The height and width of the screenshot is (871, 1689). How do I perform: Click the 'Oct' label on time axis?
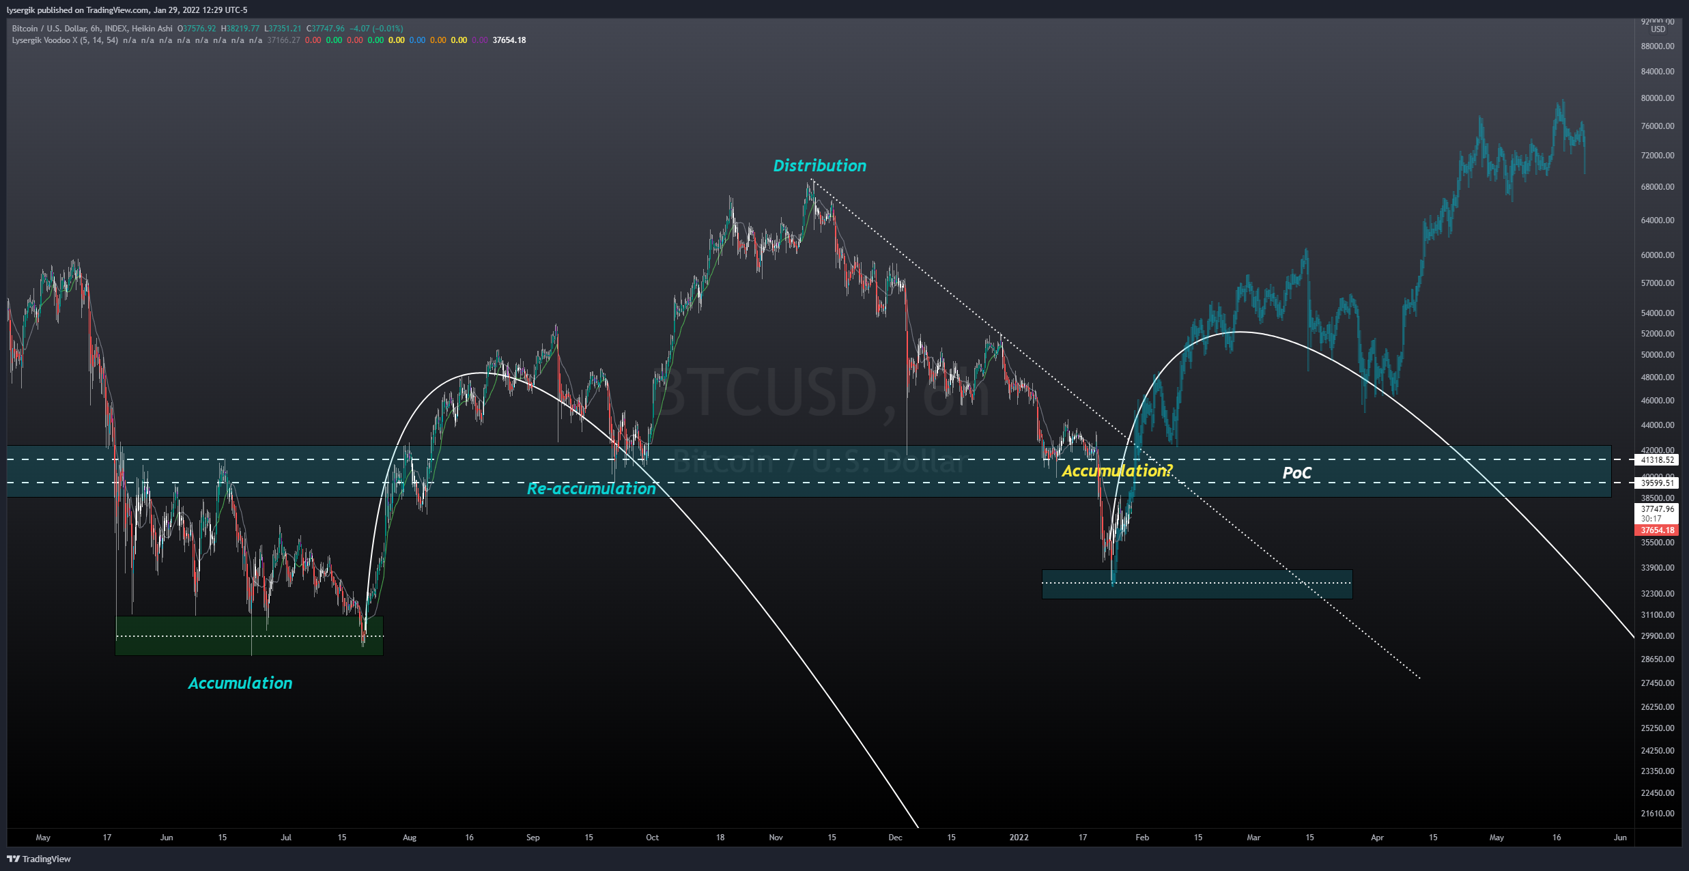point(653,838)
